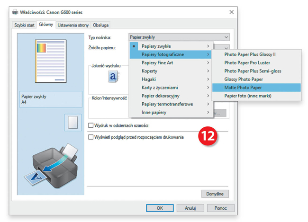Expand Papiery Fine Art submenu

tap(171, 62)
